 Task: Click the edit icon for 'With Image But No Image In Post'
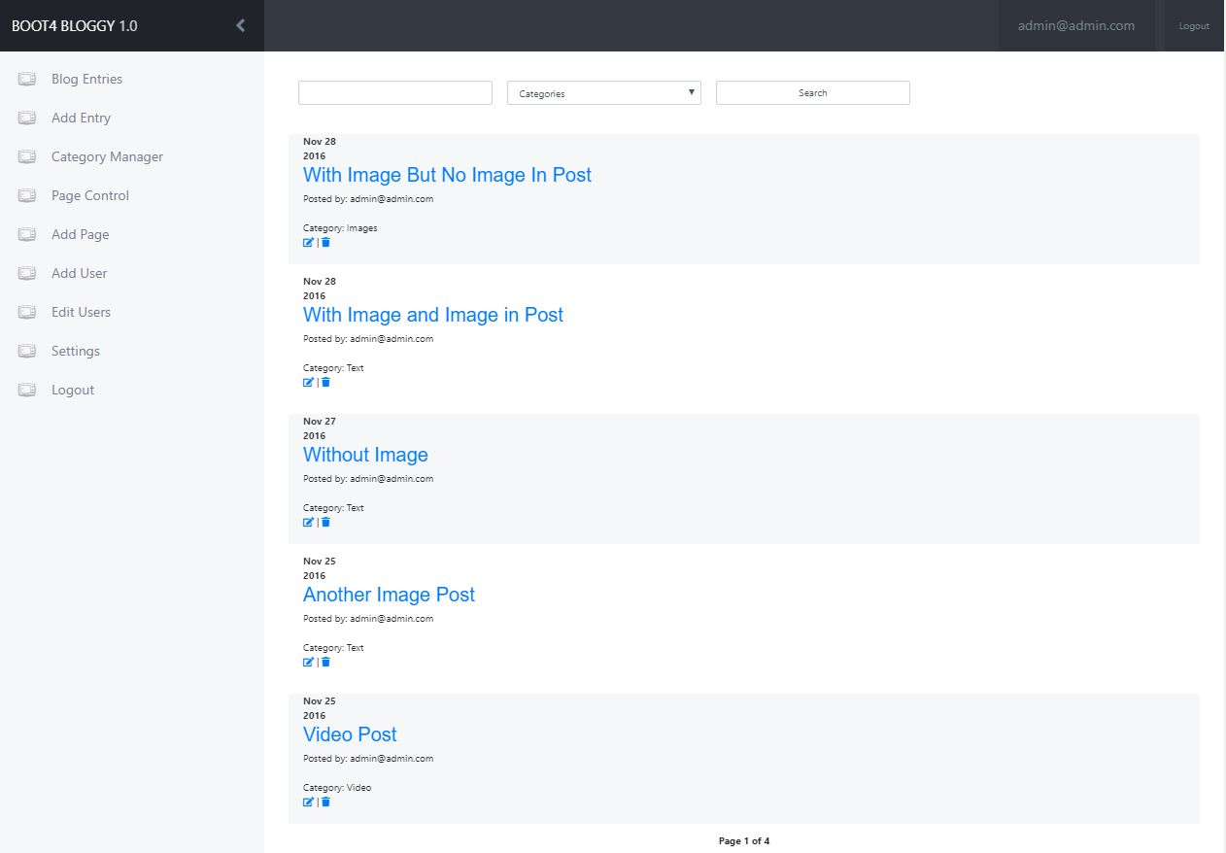point(308,242)
